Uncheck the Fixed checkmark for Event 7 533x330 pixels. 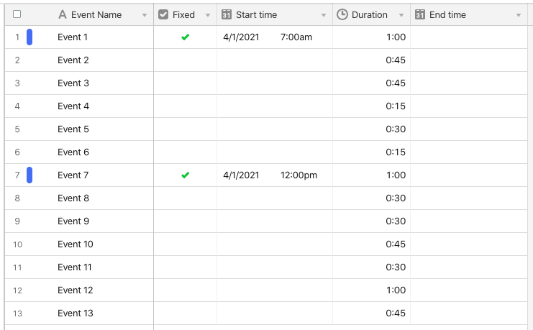[x=186, y=175]
